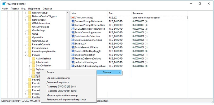Click the Notifications folder icon

coord(30,20)
